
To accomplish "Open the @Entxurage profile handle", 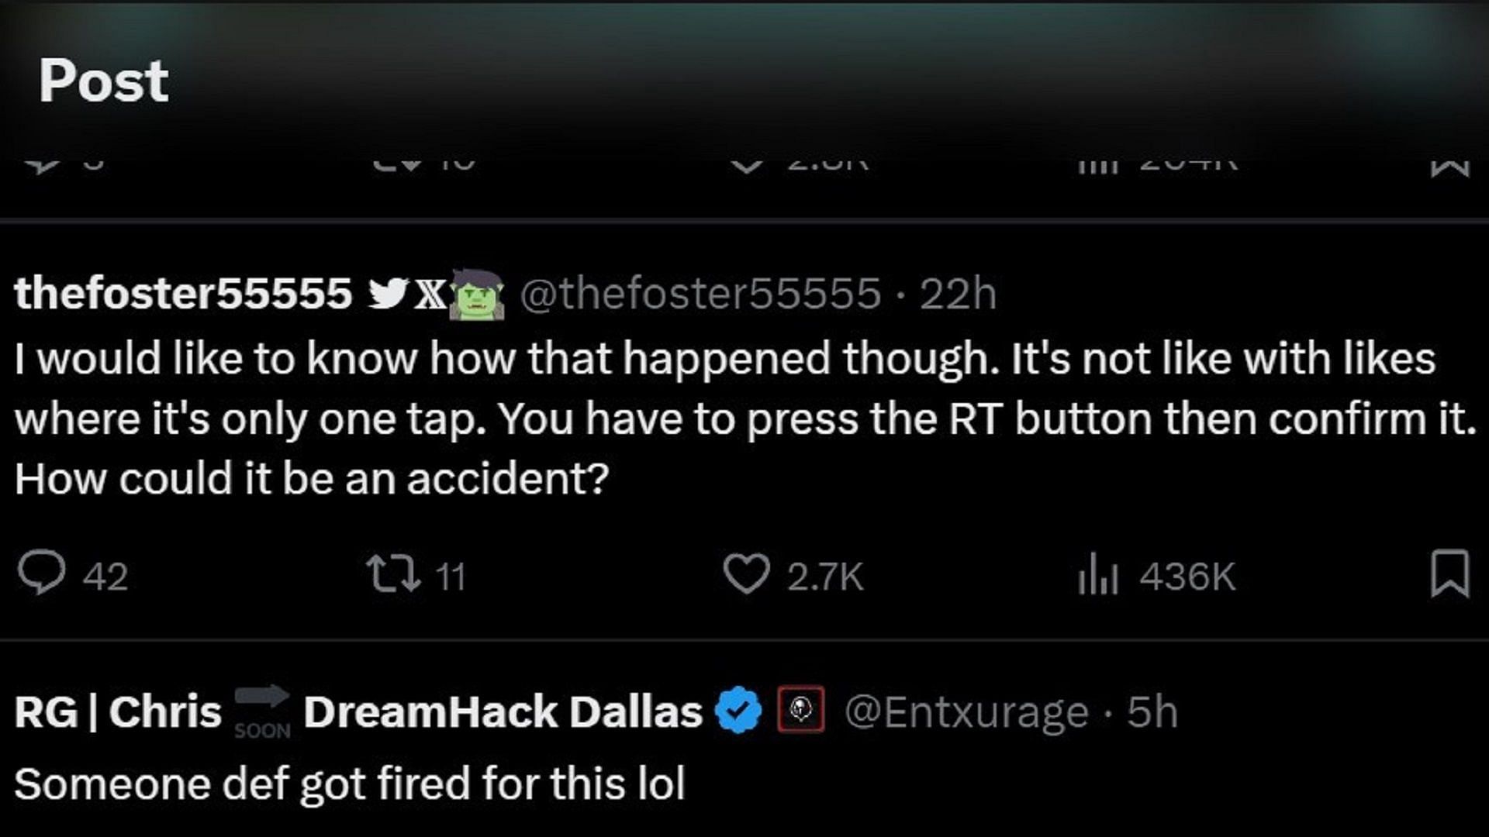I will click(966, 711).
